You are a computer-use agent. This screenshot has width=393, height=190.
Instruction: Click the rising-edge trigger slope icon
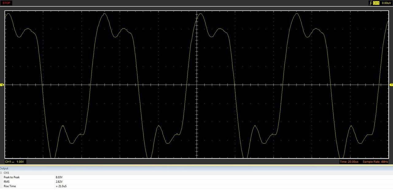(370, 3)
